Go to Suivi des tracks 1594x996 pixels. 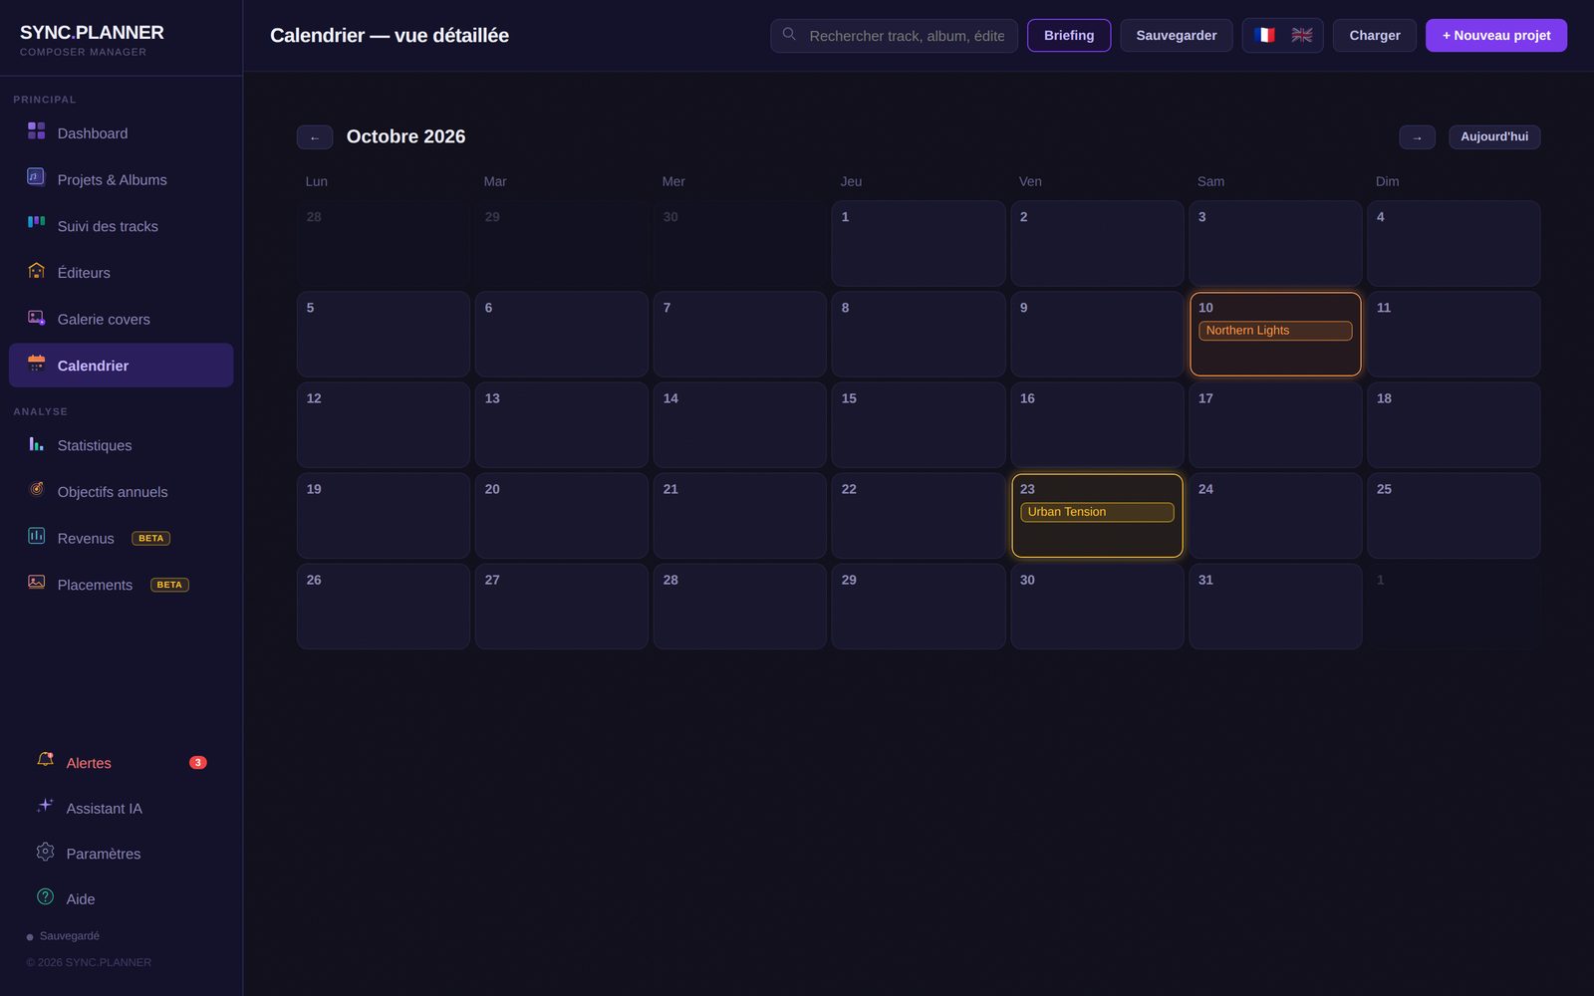(122, 226)
